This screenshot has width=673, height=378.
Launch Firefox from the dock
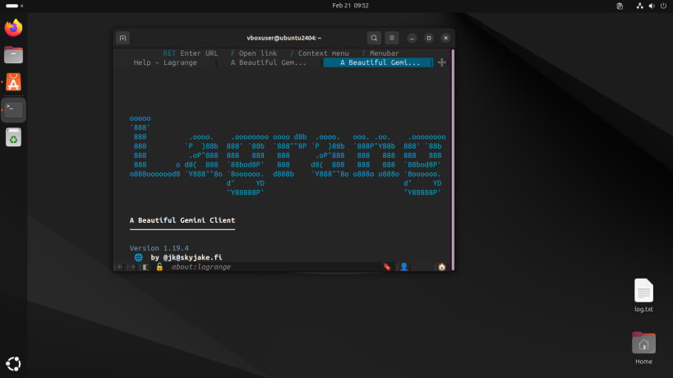point(14,28)
